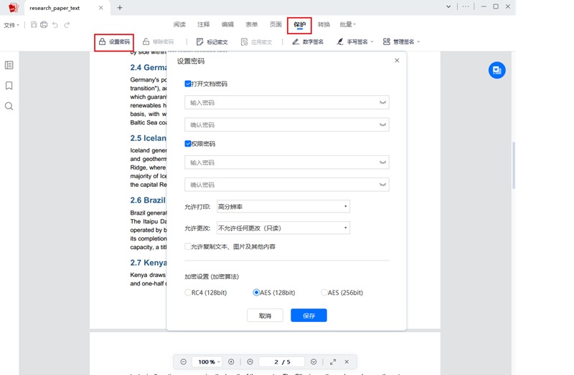This screenshot has height=375, width=574.
Task: Click the zoom out minus icon
Action: (x=184, y=362)
